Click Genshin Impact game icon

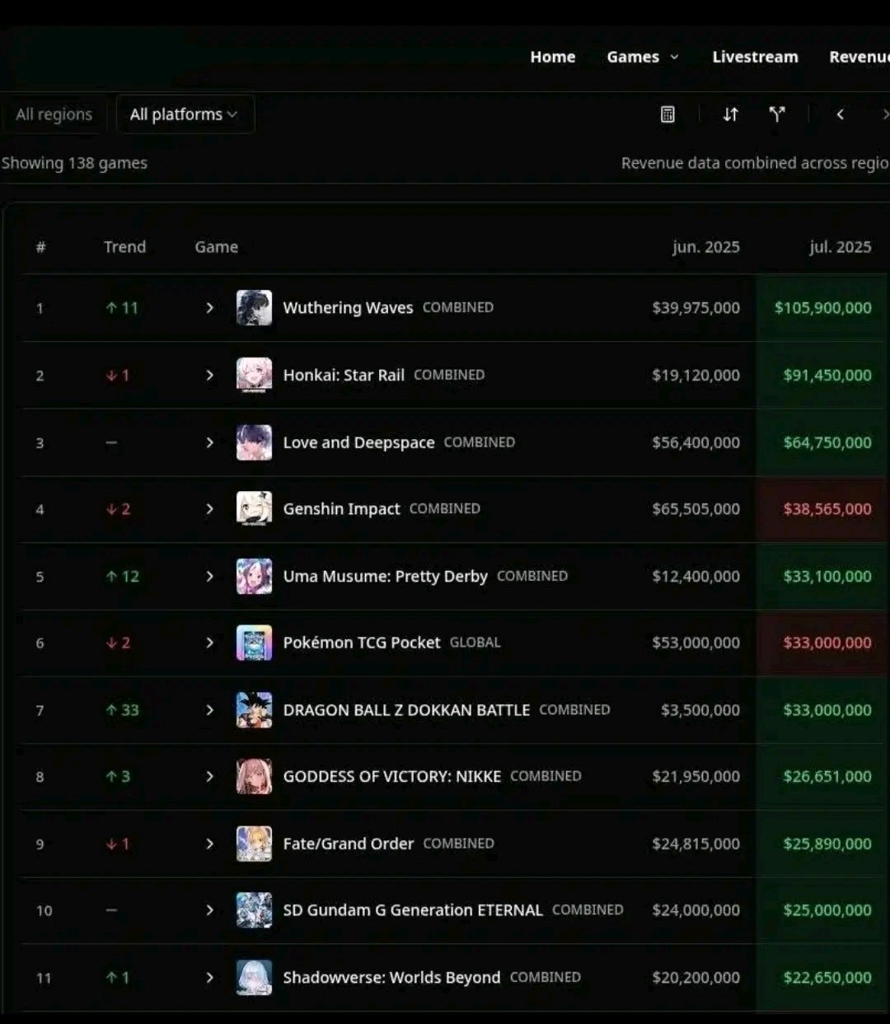(x=254, y=509)
